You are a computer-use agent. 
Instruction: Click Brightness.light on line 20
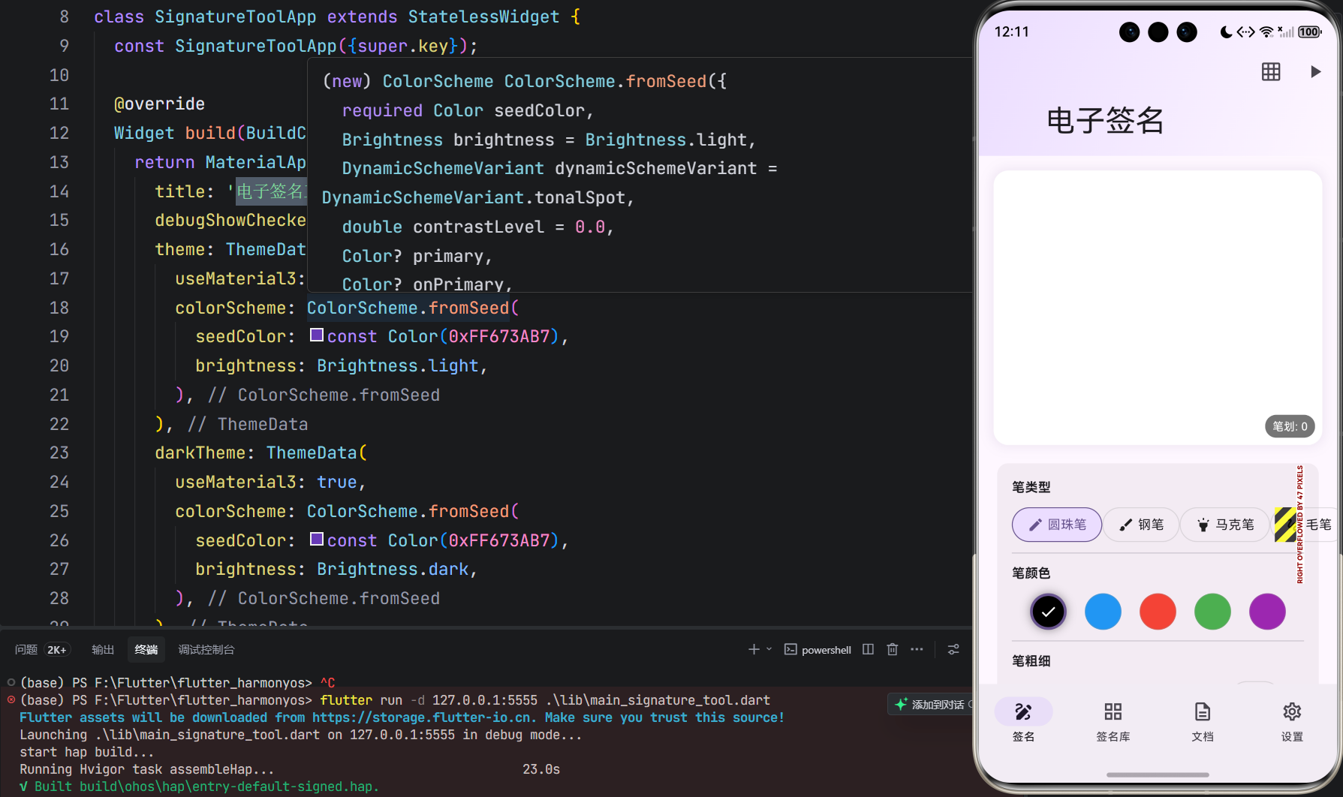pyautogui.click(x=397, y=365)
